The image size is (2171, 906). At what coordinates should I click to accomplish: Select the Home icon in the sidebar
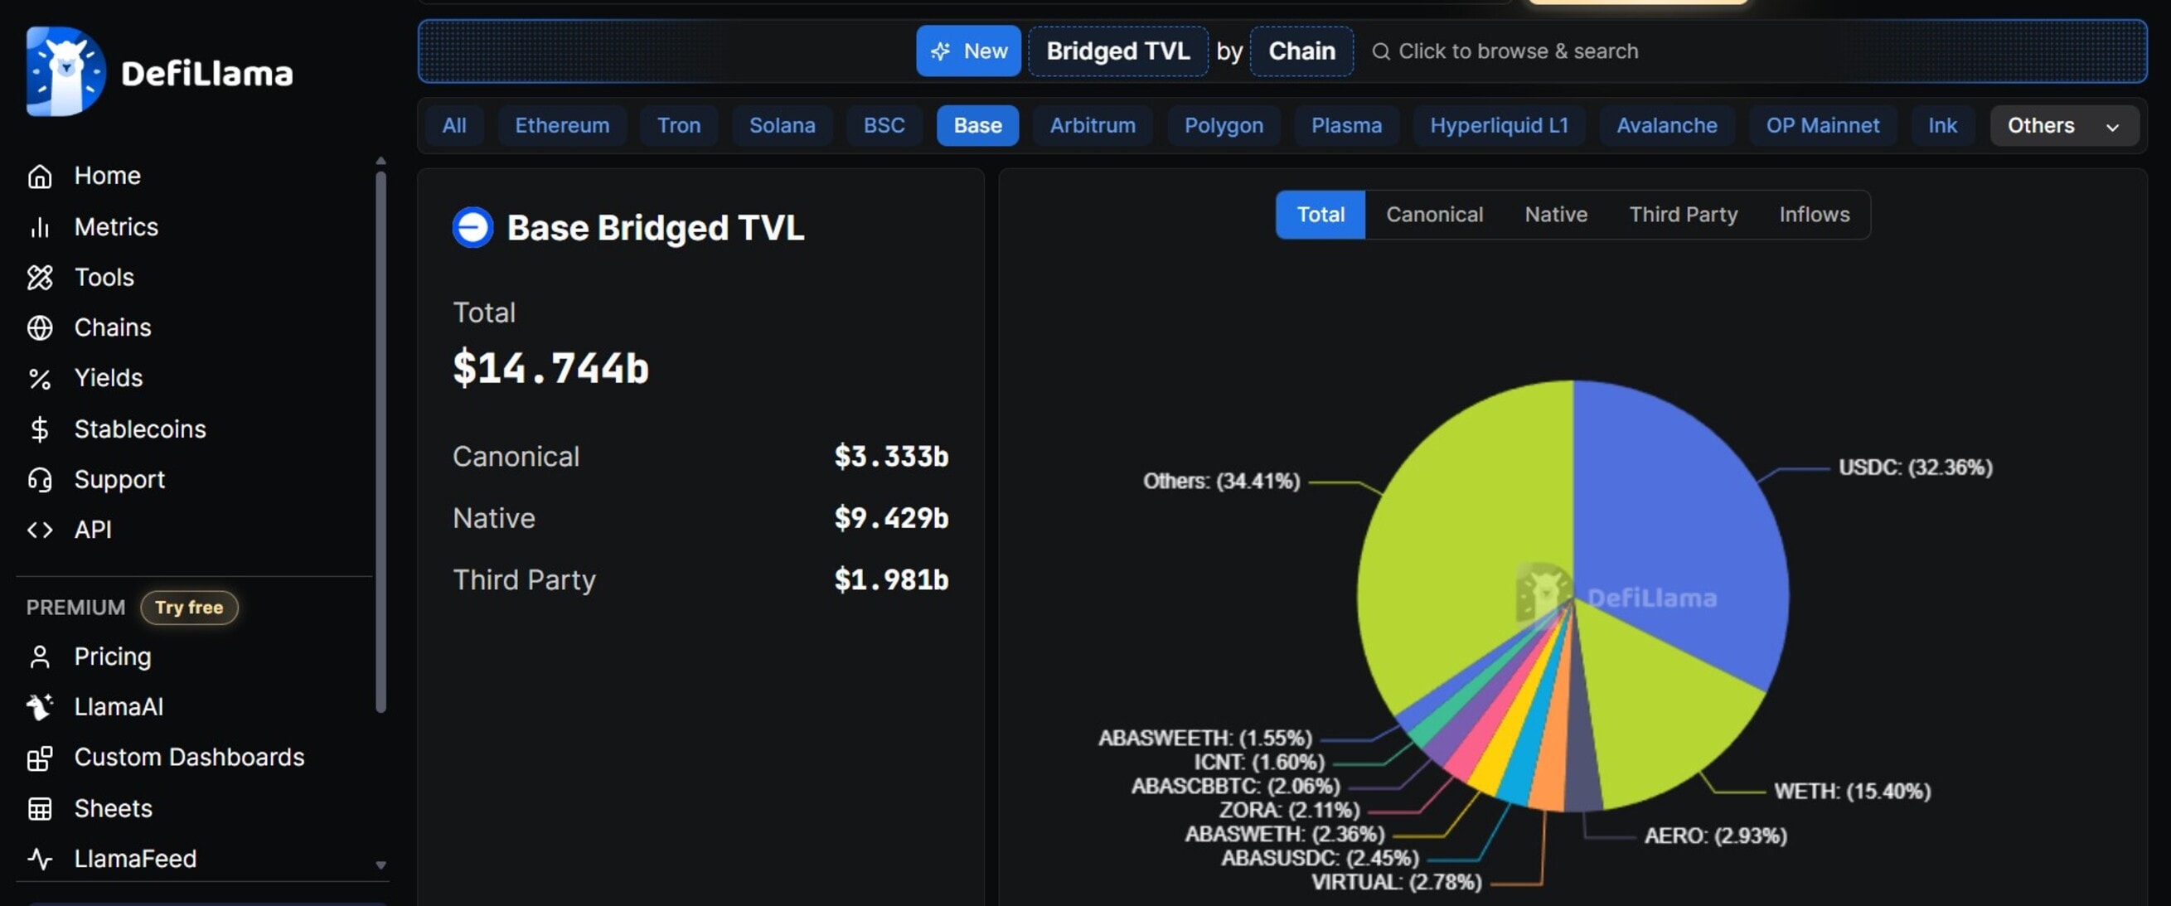point(41,175)
